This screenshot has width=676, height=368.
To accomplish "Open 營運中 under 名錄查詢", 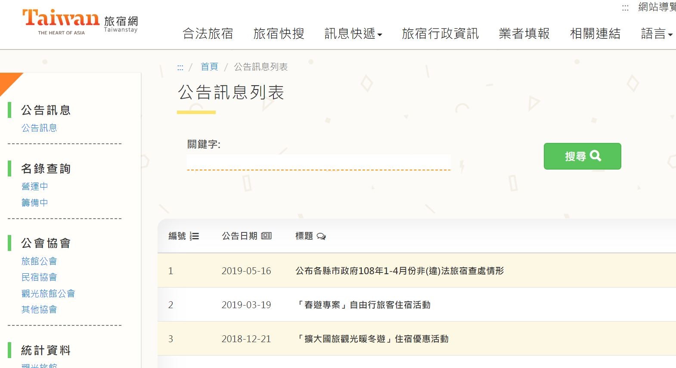I will (35, 186).
